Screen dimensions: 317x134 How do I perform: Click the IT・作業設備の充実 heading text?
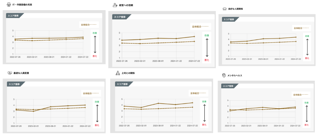click(x=22, y=5)
